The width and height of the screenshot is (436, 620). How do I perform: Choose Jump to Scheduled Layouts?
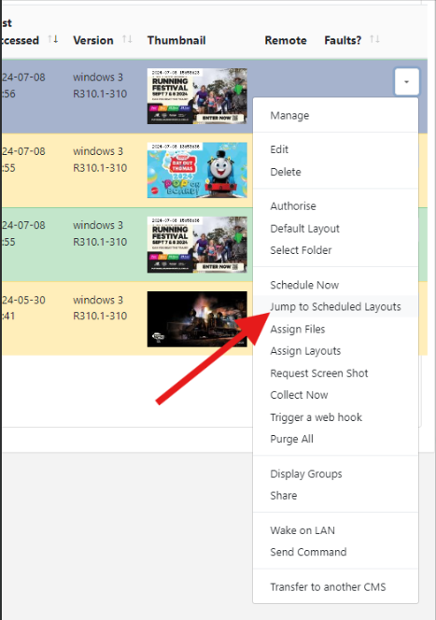(x=335, y=307)
